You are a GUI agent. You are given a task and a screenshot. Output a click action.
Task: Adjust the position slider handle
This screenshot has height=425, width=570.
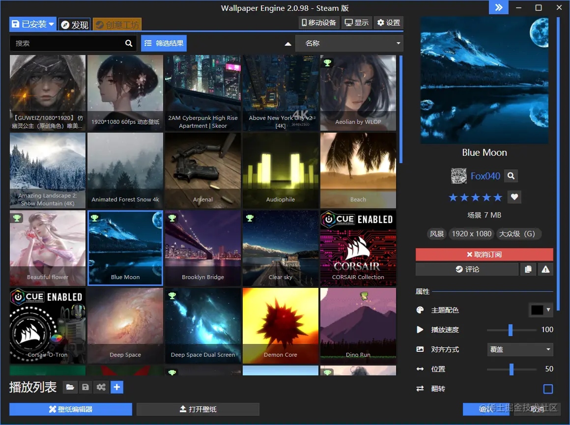tap(512, 369)
